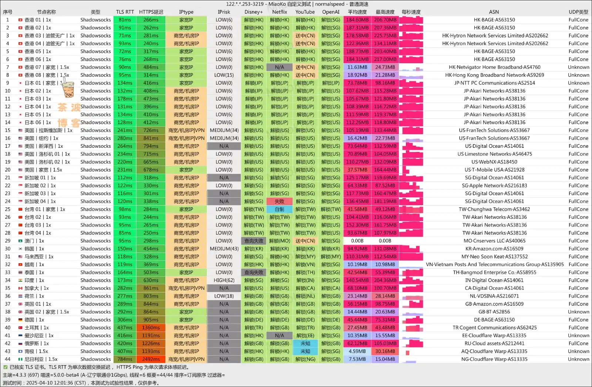Viewport: 592px width, 387px height.
Task: Click the Korea flag next to 韩国 node
Action: [20, 248]
